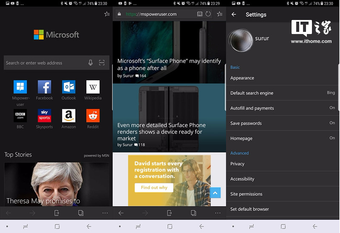Open Skysports tile shortcut
This screenshot has width=340, height=233.
tap(45, 116)
